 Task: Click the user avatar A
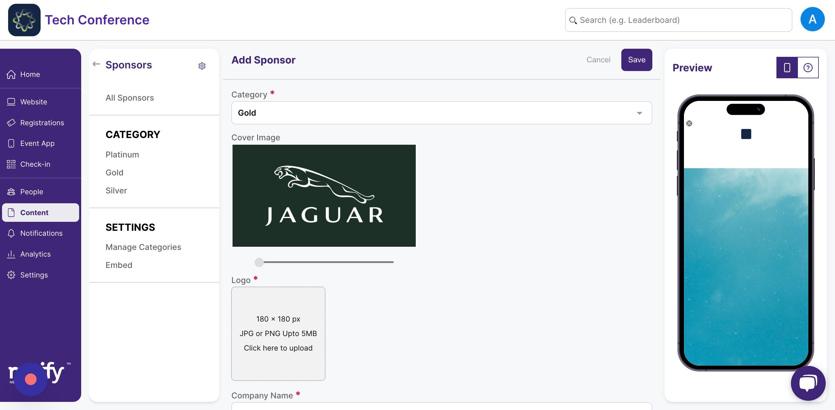[812, 19]
